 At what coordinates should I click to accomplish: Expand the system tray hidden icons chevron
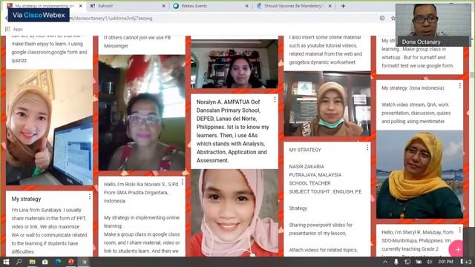pyautogui.click(x=385, y=262)
